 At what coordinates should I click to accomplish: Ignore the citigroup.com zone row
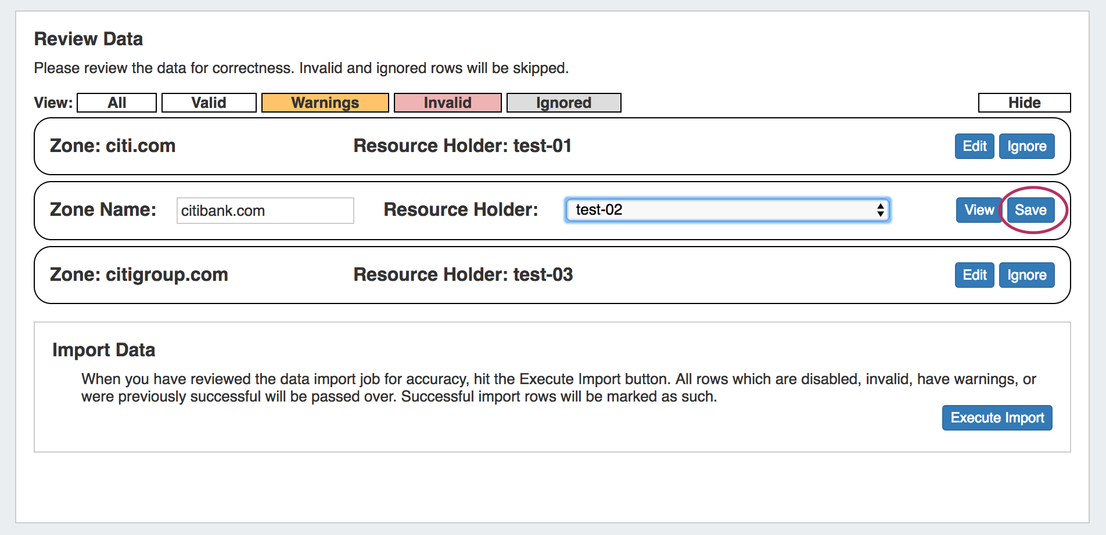(x=1026, y=275)
